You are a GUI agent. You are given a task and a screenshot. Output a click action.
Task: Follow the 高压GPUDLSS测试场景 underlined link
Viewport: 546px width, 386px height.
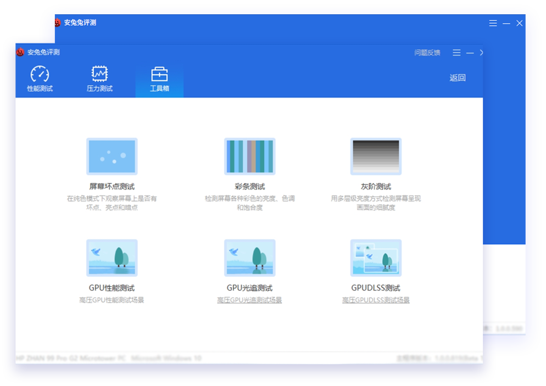click(x=376, y=300)
